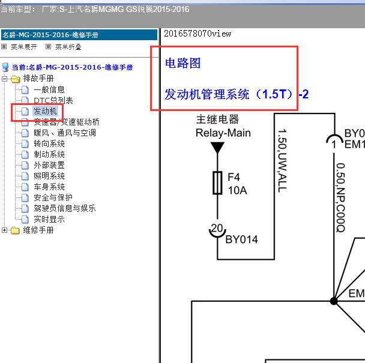Click the document icon next to 车身系统
This screenshot has height=363, width=365.
tap(25, 187)
